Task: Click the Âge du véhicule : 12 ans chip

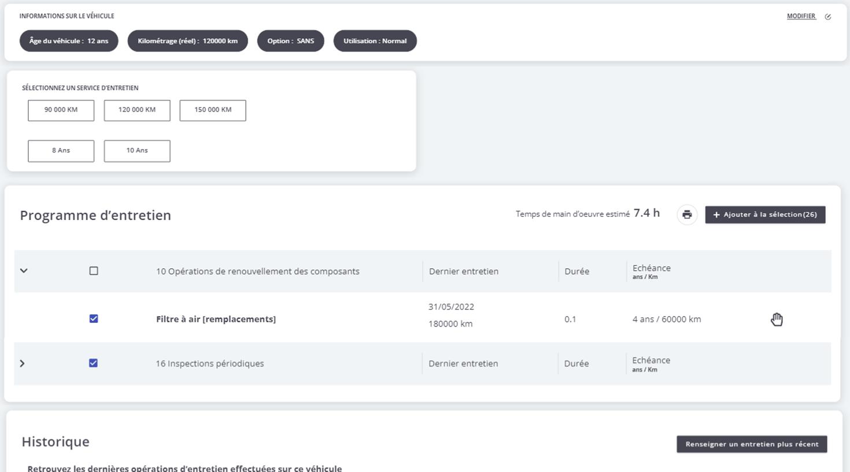Action: coord(69,41)
